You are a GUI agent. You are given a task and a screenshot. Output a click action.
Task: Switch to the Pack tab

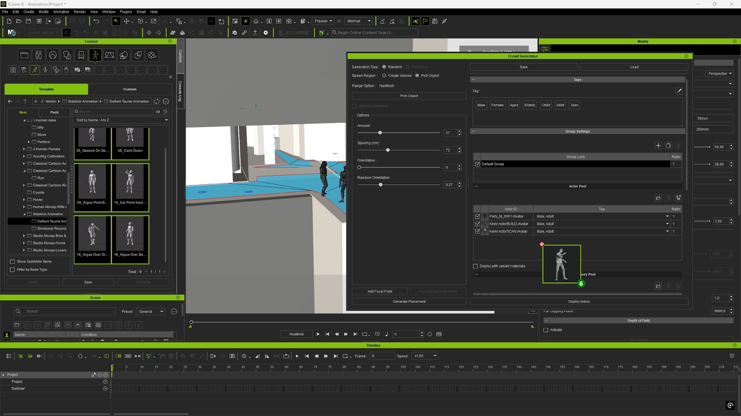click(55, 112)
